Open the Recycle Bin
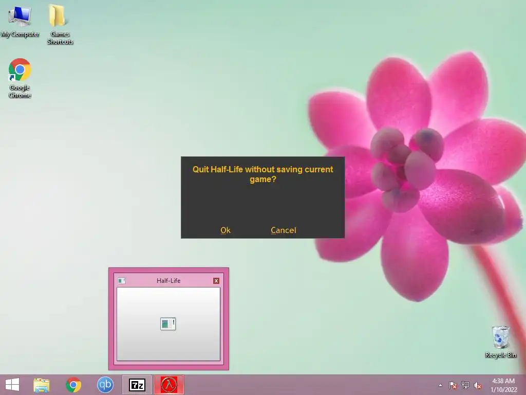The image size is (526, 395). 500,342
